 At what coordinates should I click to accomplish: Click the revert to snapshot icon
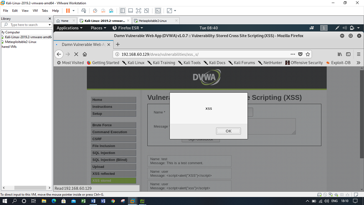pyautogui.click(x=103, y=11)
